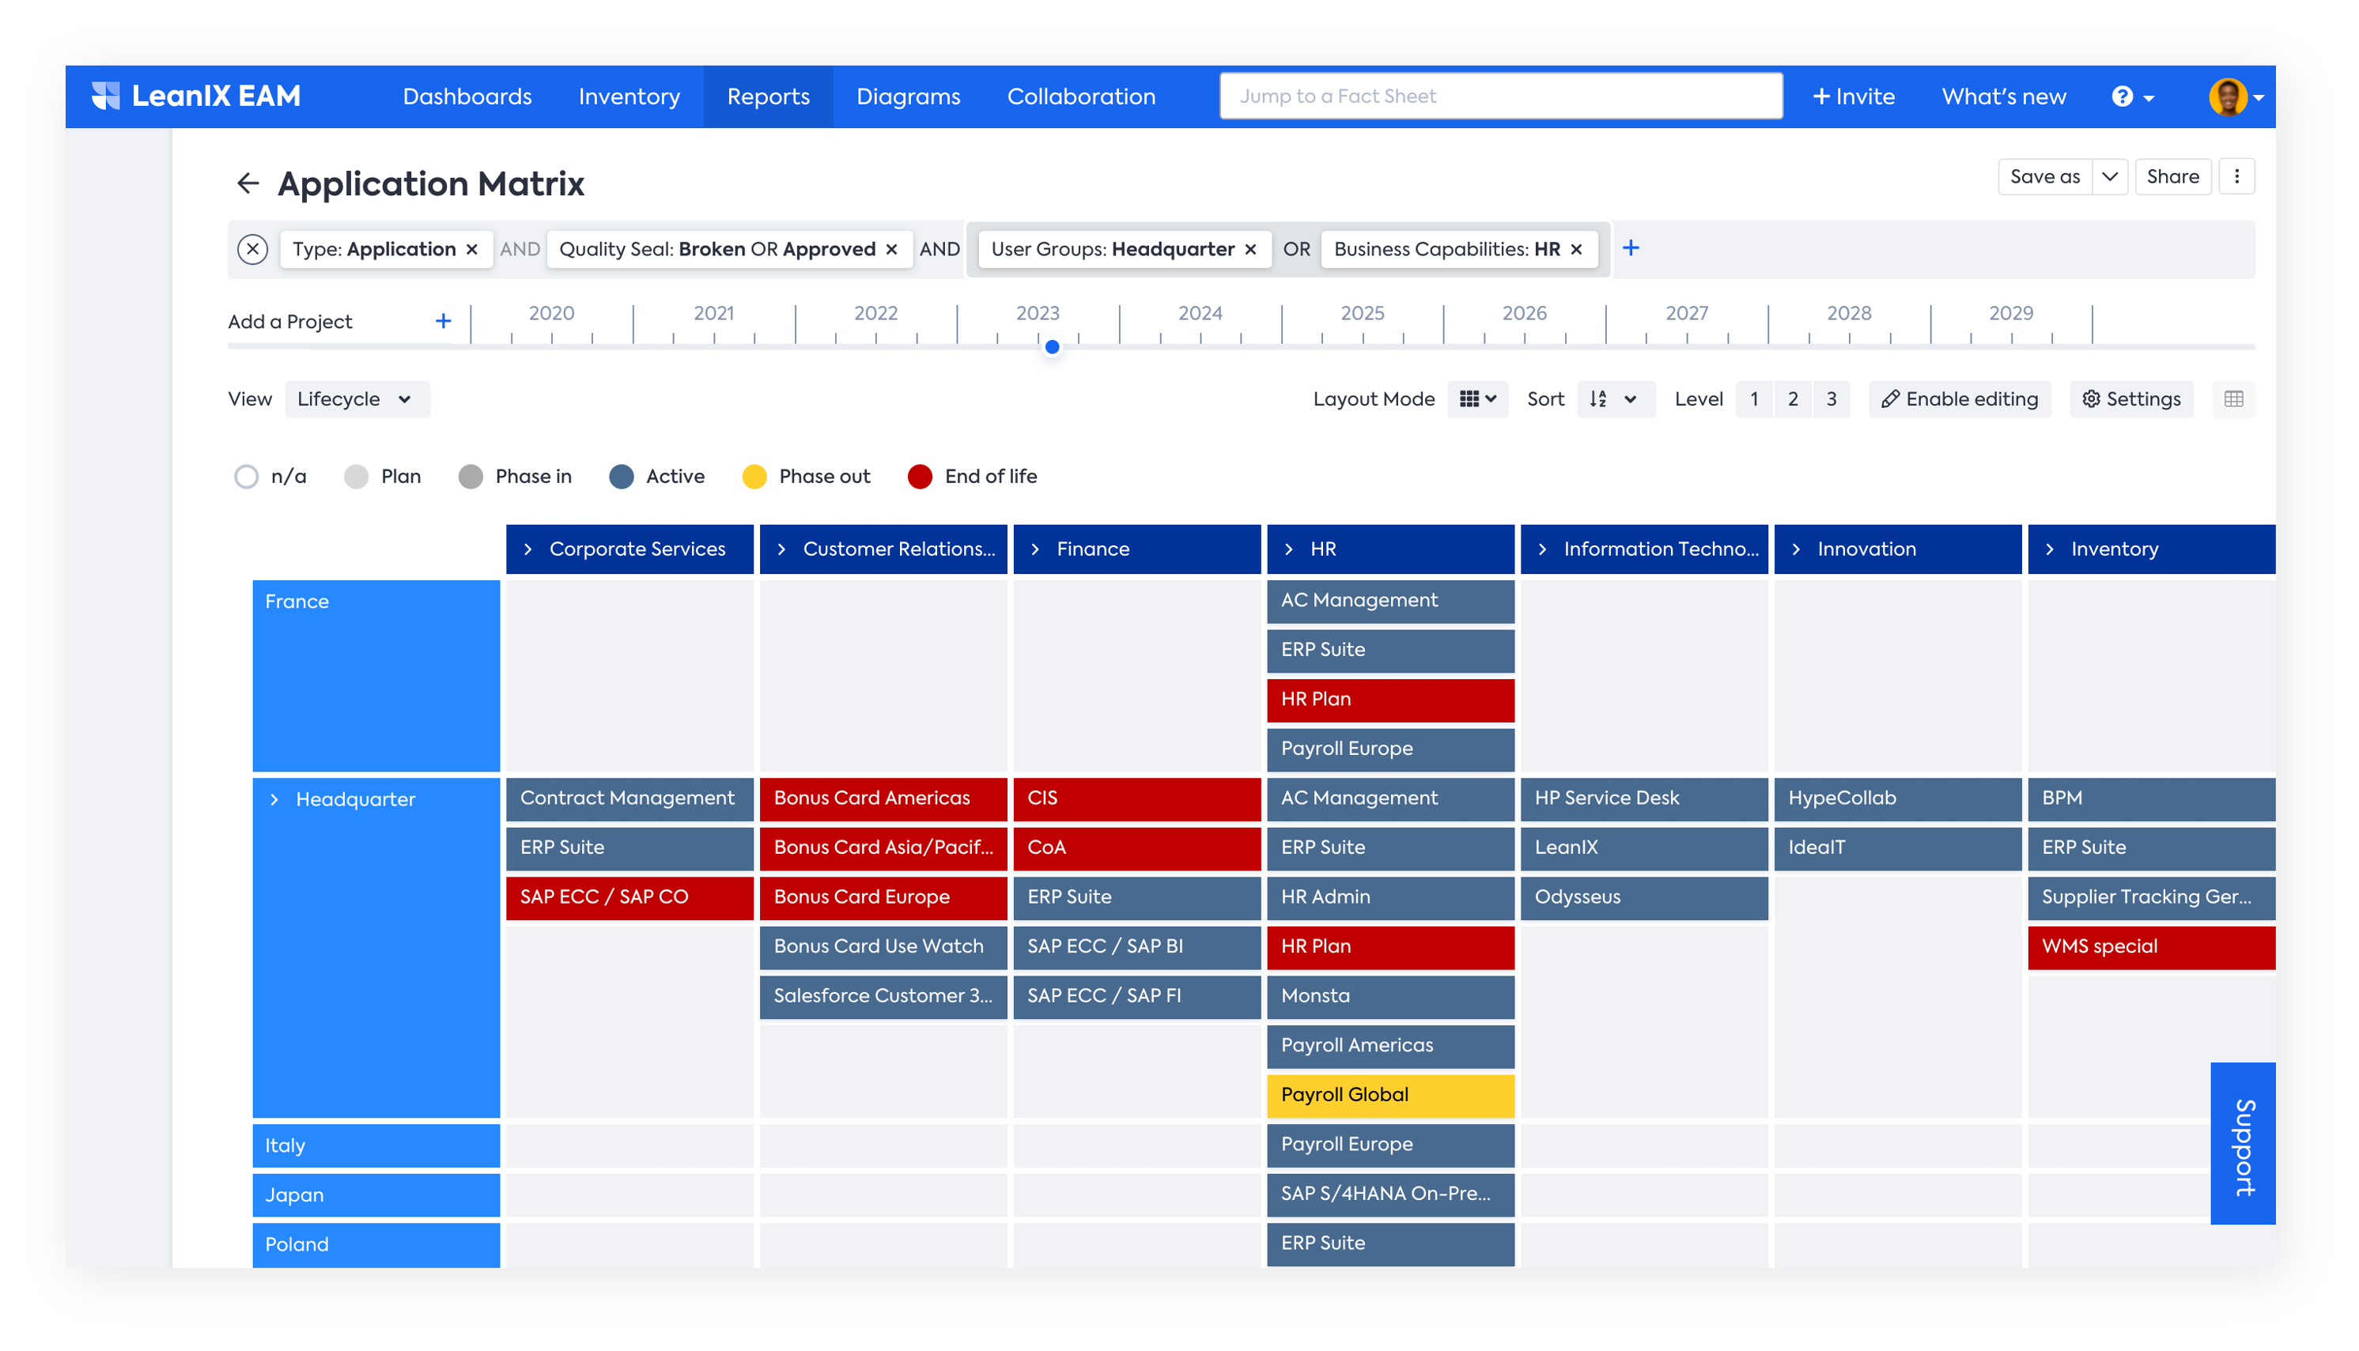Select Level 2

click(1792, 399)
